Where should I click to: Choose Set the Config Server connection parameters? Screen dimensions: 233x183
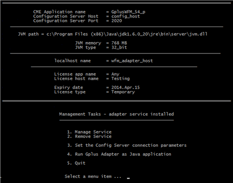click(127, 145)
